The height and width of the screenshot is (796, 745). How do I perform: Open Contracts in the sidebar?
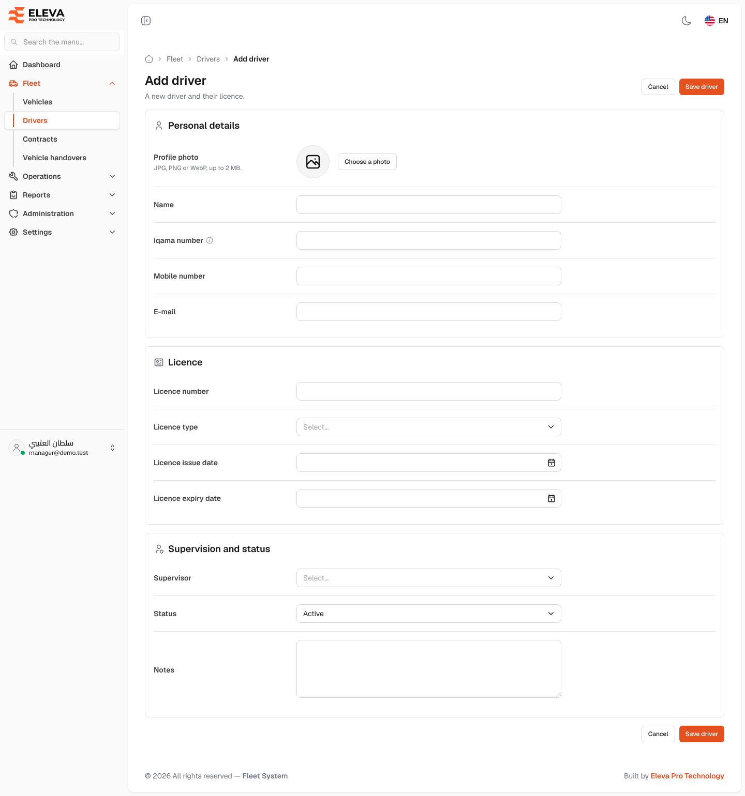pos(62,139)
